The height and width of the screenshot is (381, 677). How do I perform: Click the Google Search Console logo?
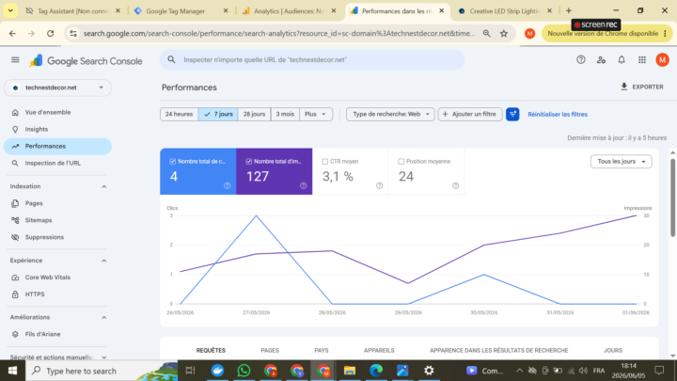point(86,61)
